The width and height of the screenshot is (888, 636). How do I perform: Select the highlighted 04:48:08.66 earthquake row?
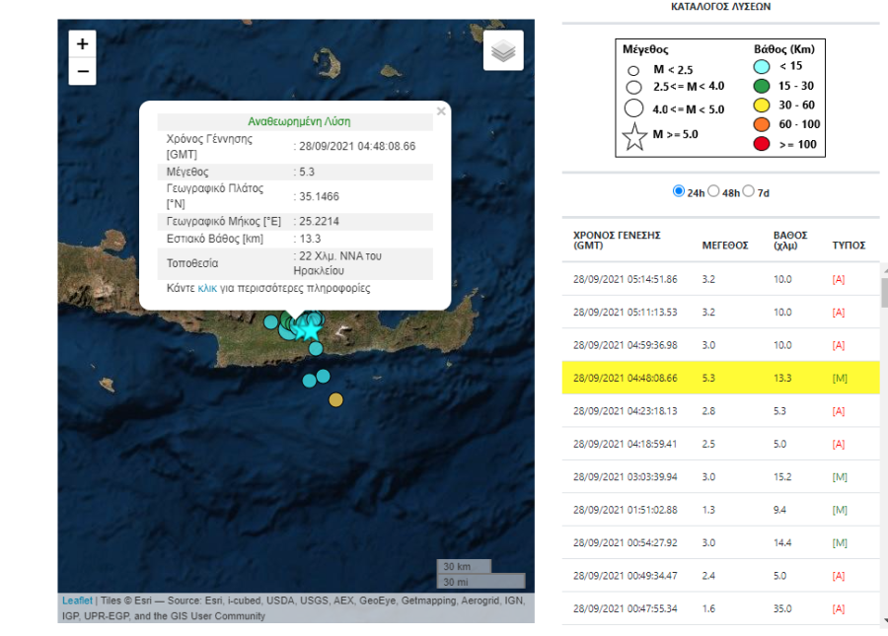coord(720,378)
